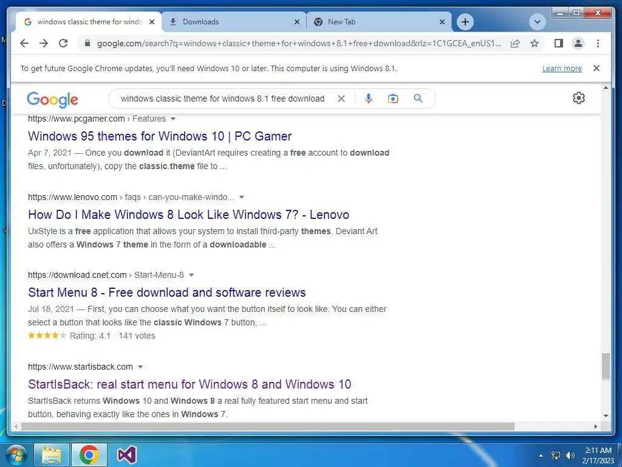Click the horizontal scrollbar thumb
This screenshot has height=467, width=622.
(268, 426)
